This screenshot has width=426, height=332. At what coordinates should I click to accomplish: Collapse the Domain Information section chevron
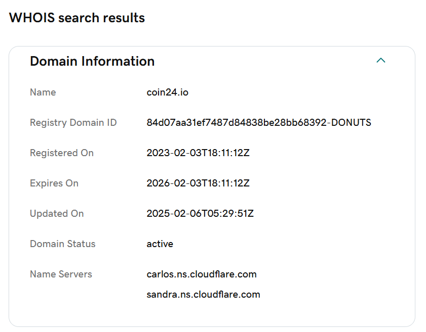point(380,61)
